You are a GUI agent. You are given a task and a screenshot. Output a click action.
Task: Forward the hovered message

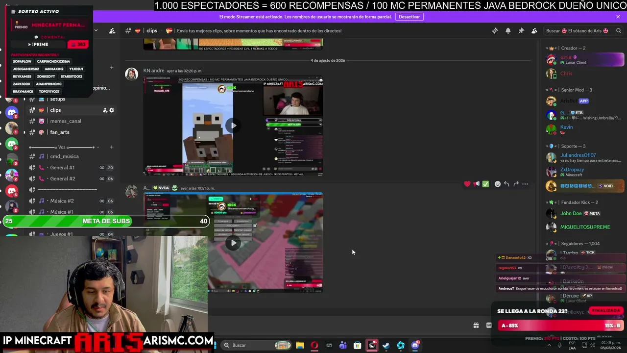[x=516, y=184]
